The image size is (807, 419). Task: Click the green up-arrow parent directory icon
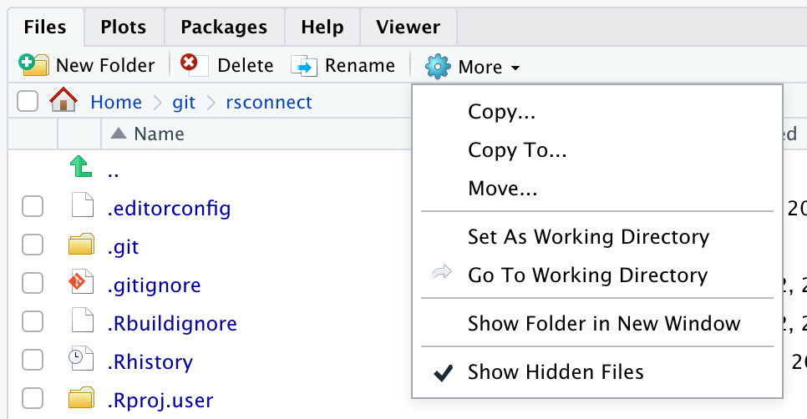pyautogui.click(x=81, y=168)
